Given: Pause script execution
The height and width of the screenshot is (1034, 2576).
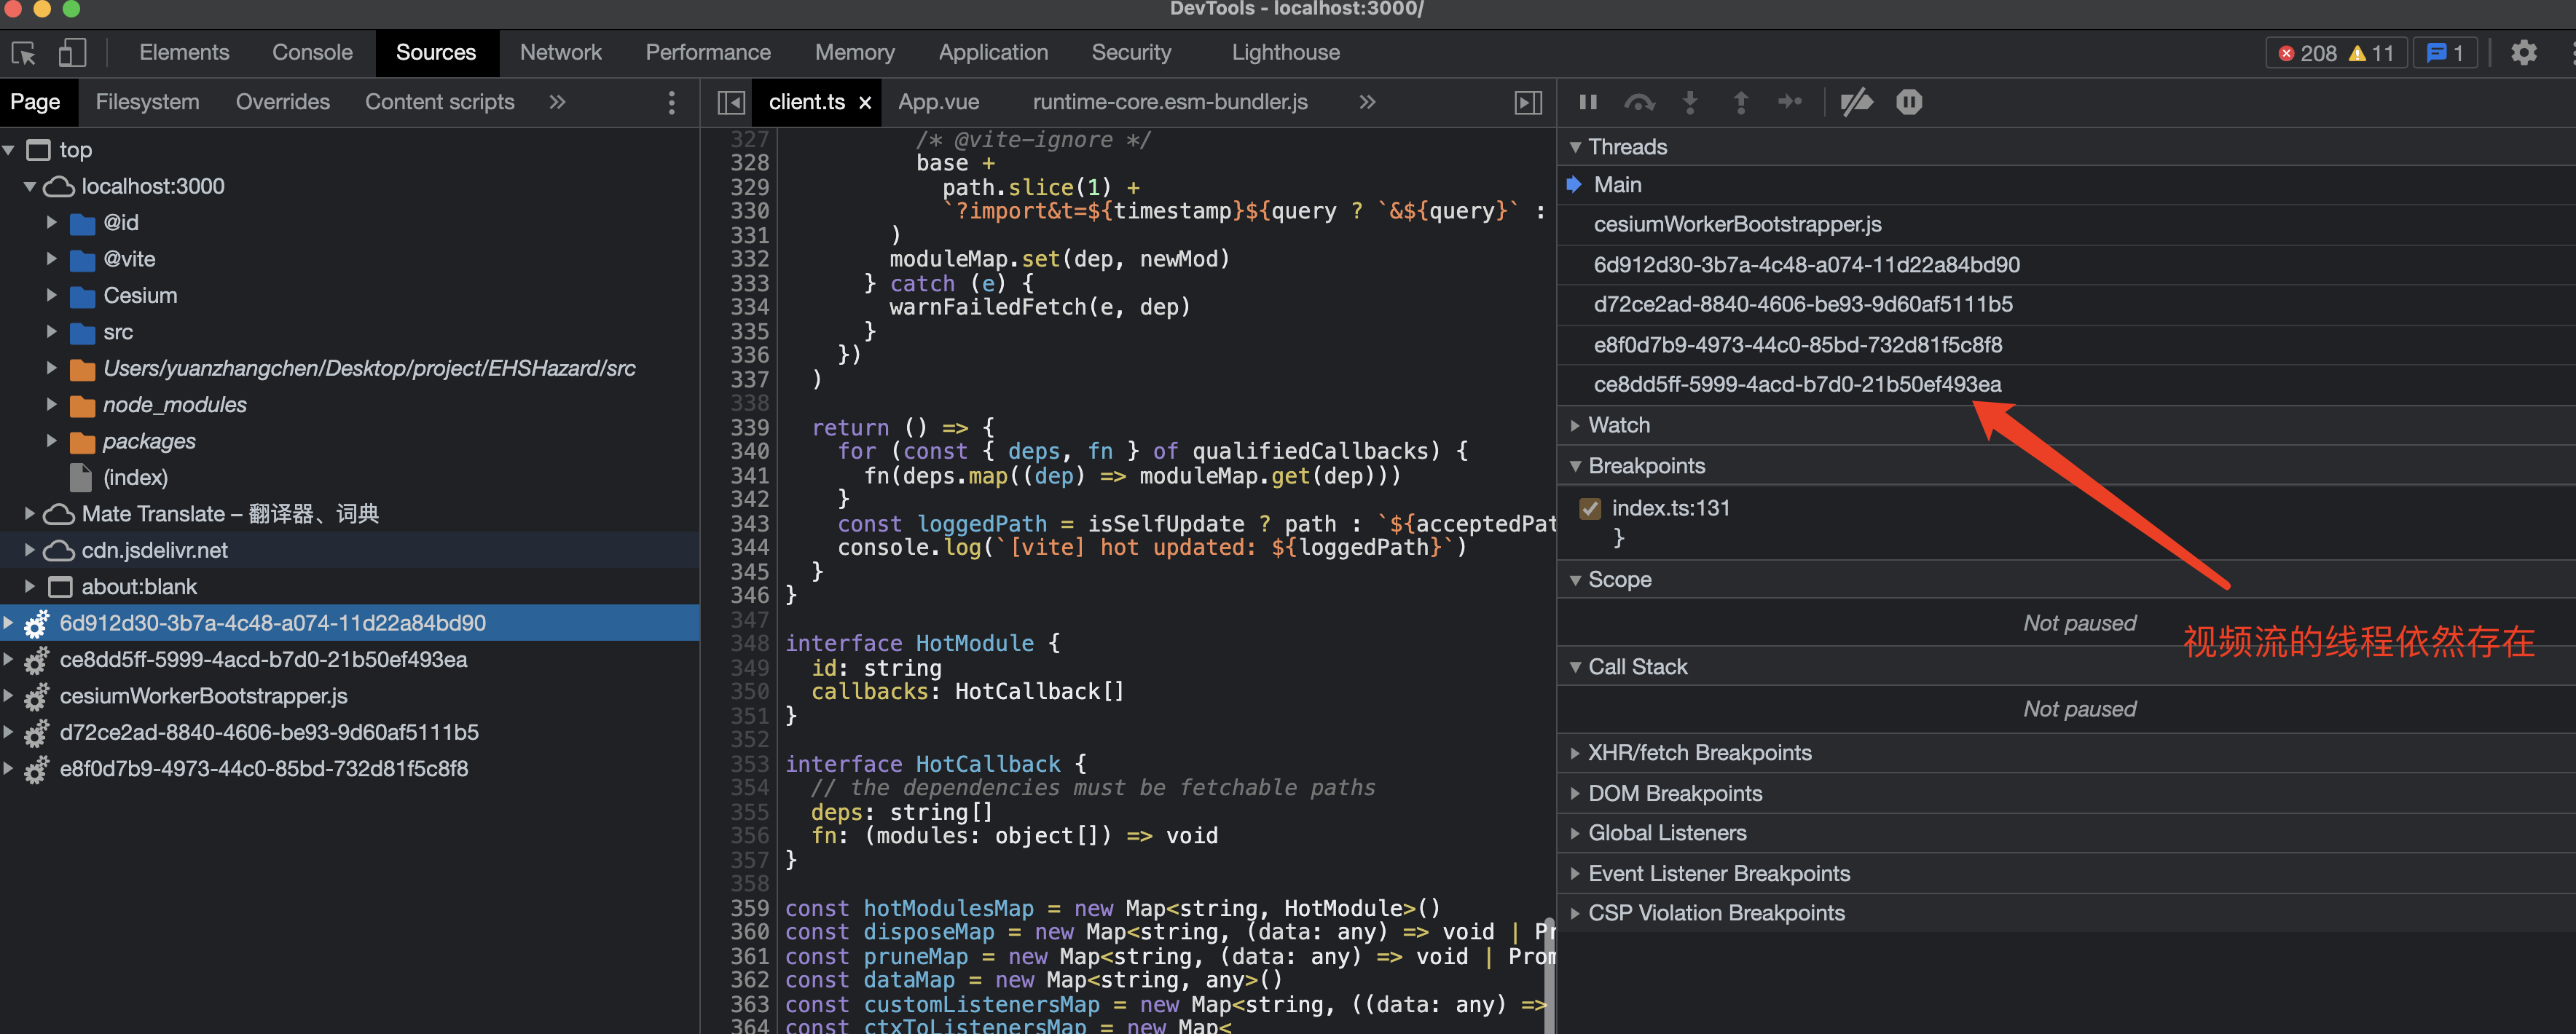Looking at the screenshot, I should (x=1587, y=102).
